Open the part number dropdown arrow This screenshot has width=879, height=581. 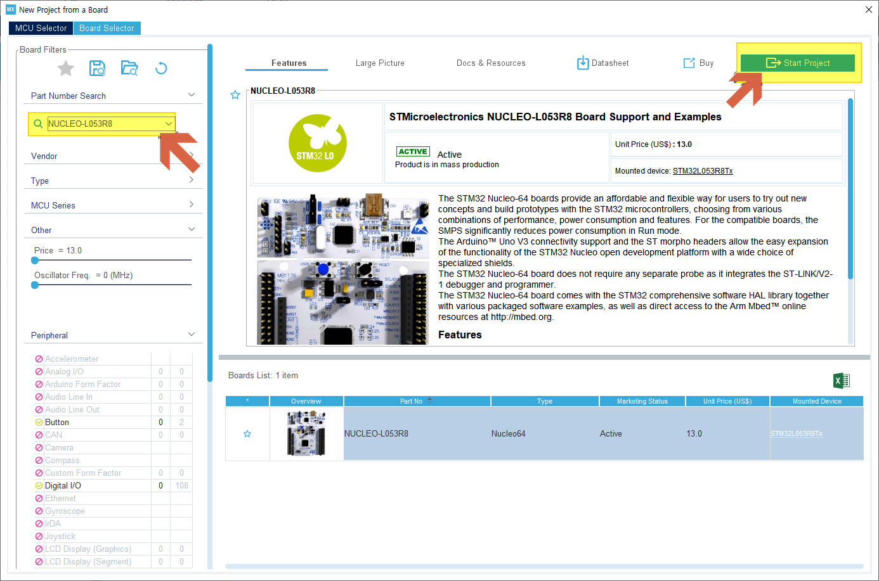click(169, 124)
